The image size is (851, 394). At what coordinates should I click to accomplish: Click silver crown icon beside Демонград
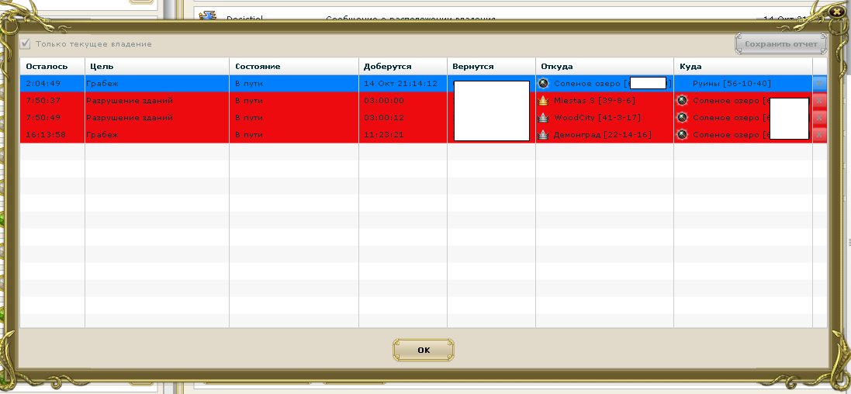coord(543,135)
